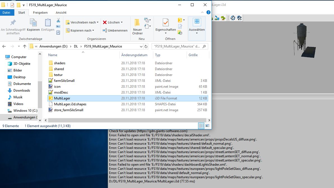Image resolution: width=334 pixels, height=188 pixels.
Task: Click the DL breadcrumb in the address bar
Action: pyautogui.click(x=76, y=46)
